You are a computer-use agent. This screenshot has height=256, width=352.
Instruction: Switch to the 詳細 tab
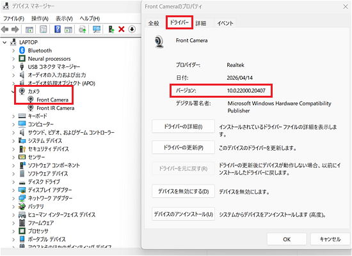click(201, 23)
